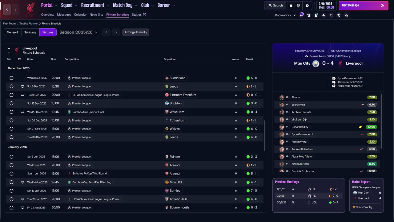Open the Recruitment dropdown menu
The height and width of the screenshot is (222, 394).
pos(95,5)
